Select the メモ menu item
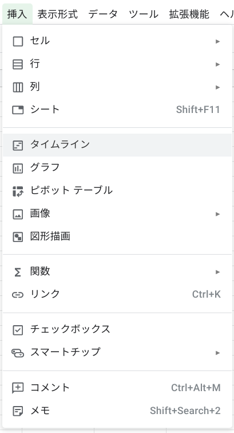The width and height of the screenshot is (234, 433). (x=117, y=411)
